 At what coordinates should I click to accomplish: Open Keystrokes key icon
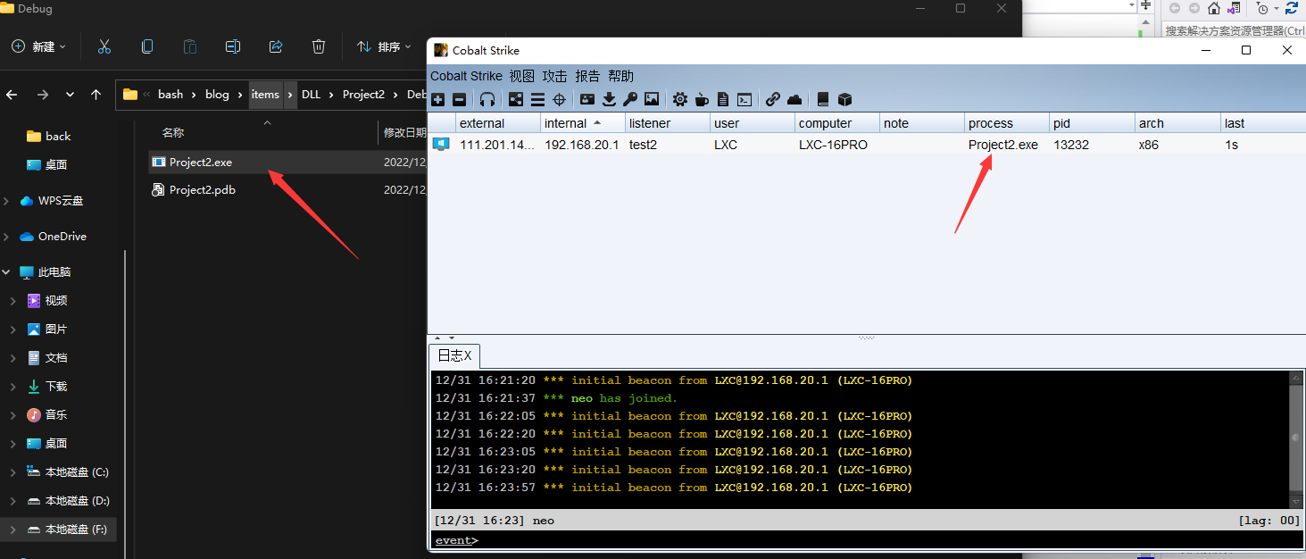coord(630,99)
